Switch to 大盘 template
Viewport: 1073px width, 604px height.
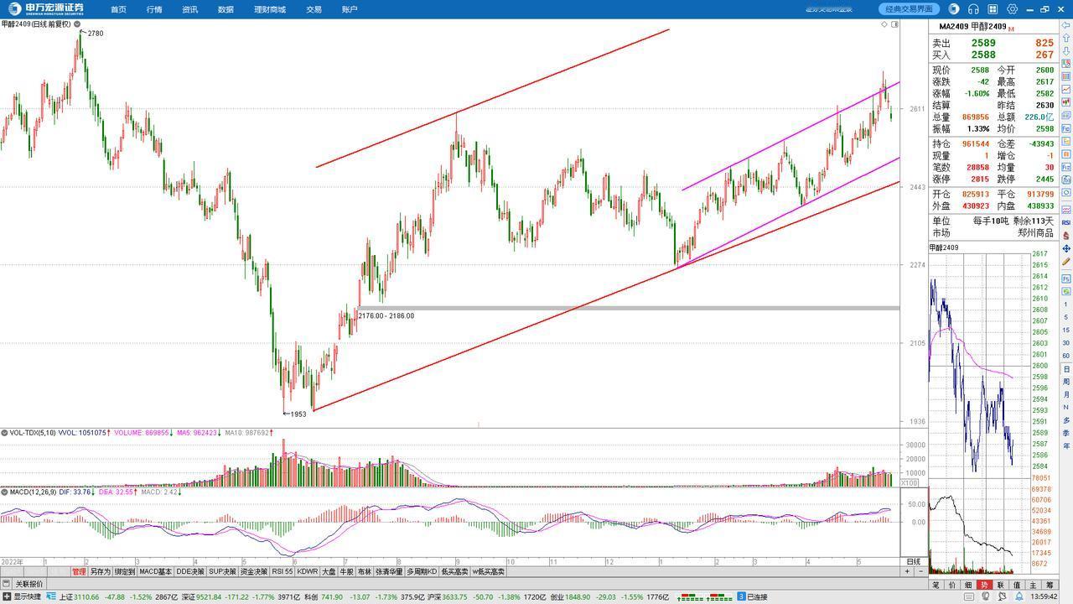point(329,571)
